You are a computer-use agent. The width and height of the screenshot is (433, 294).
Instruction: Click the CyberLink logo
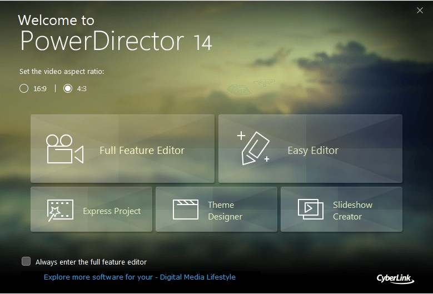coord(395,278)
